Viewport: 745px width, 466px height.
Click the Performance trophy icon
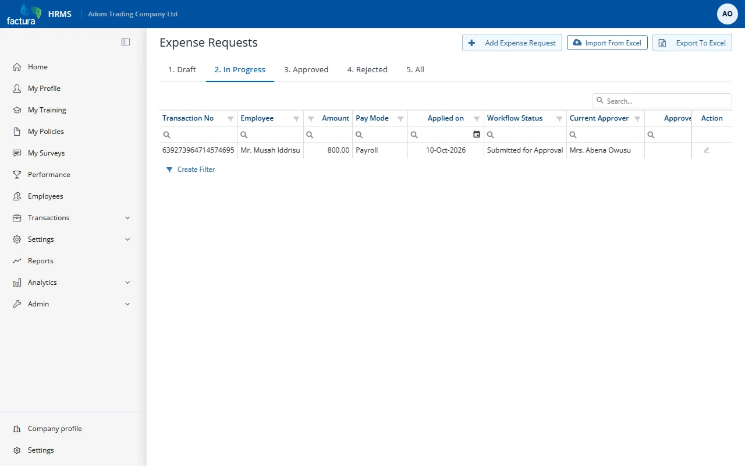pos(17,175)
